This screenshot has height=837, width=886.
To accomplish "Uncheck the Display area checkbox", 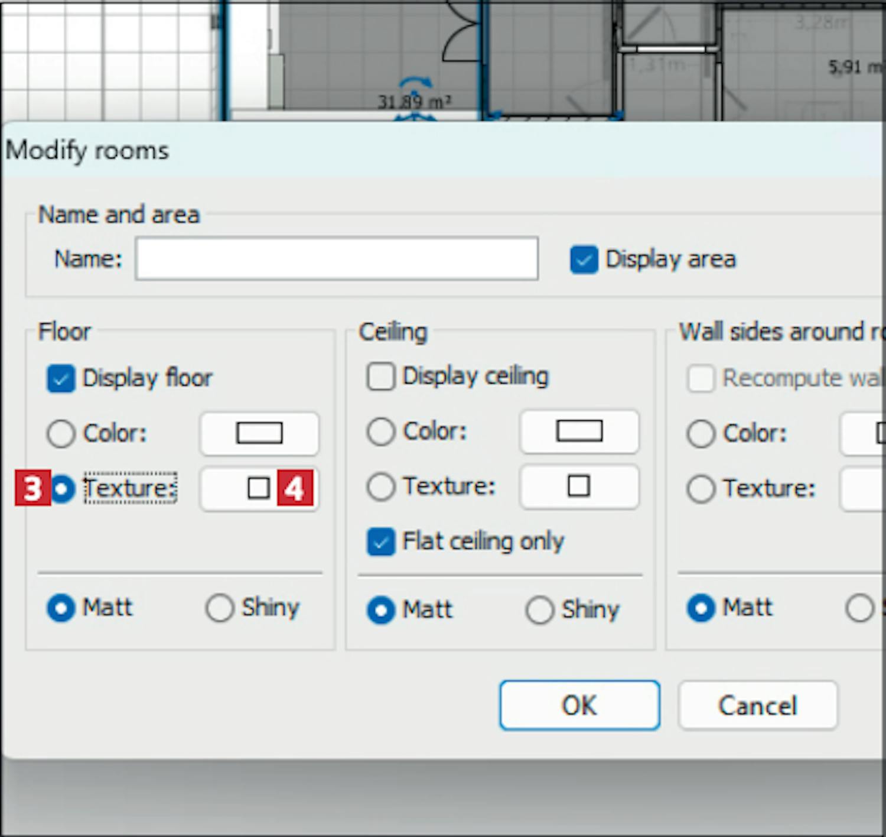I will [584, 260].
